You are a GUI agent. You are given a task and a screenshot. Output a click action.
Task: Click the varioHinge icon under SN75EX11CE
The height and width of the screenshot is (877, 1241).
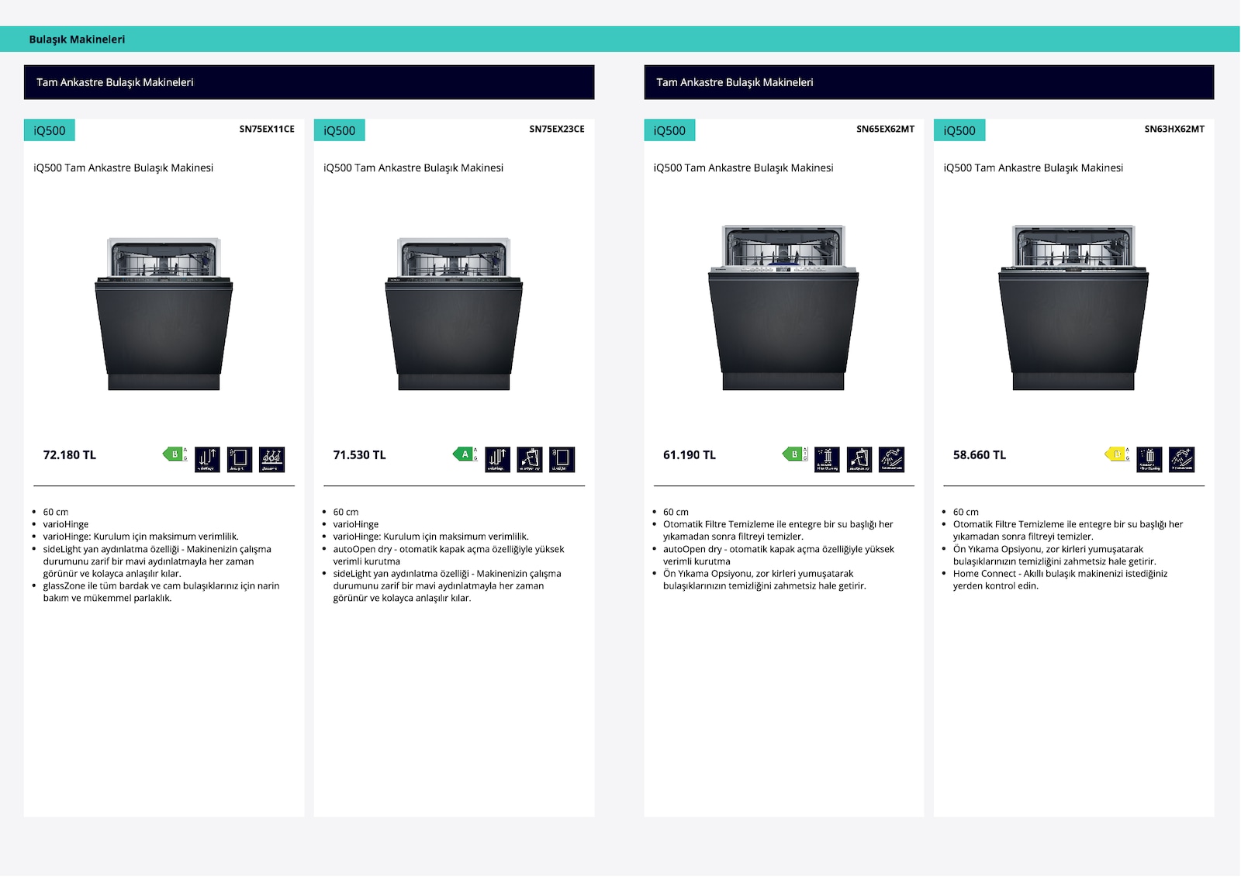207,459
